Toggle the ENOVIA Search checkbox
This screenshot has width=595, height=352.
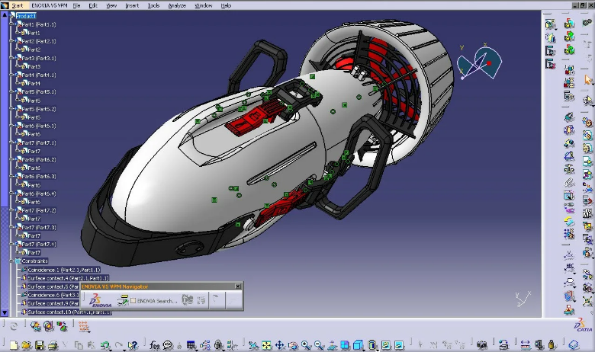(133, 301)
